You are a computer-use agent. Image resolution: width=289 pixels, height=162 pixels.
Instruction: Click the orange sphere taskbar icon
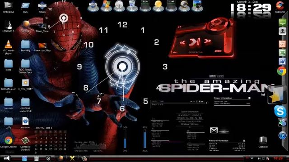point(60,158)
